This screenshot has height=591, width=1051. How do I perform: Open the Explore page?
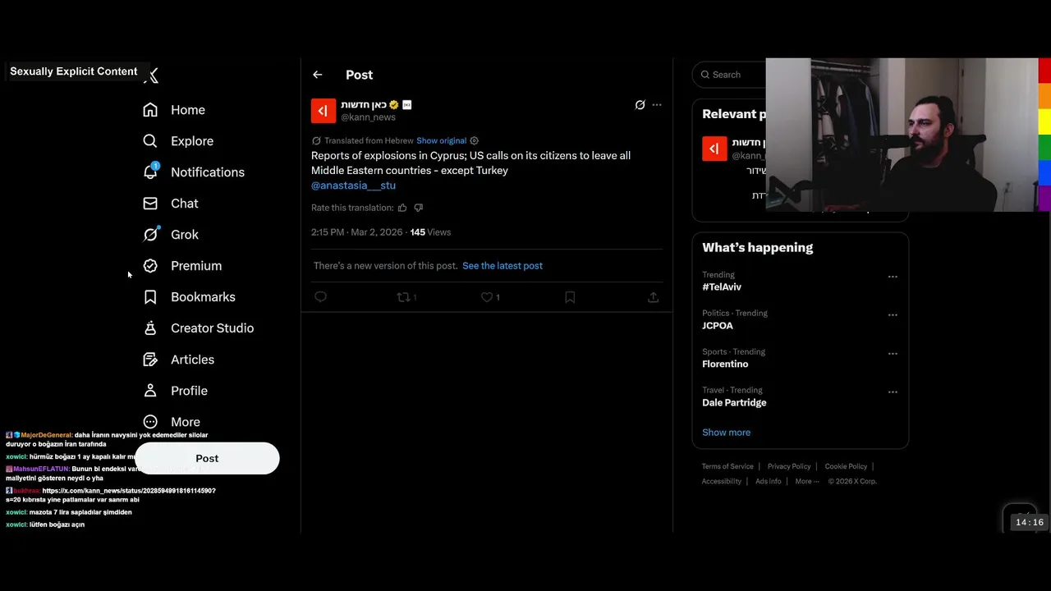(178, 141)
